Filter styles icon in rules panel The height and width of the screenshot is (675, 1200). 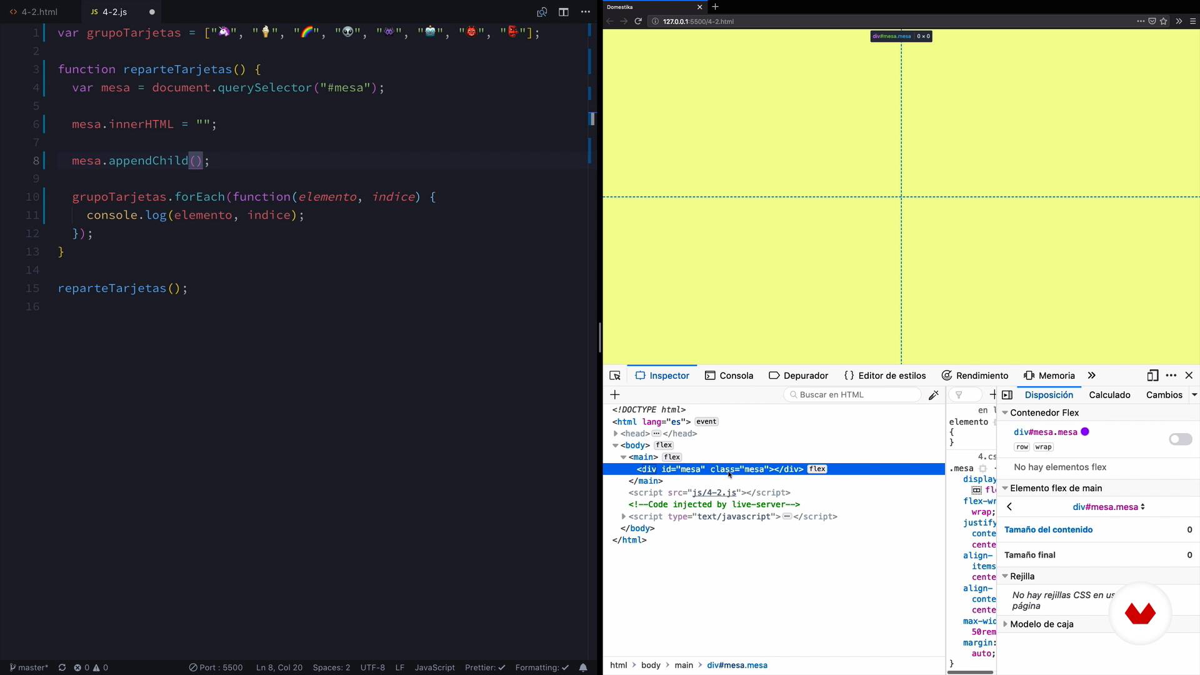959,395
